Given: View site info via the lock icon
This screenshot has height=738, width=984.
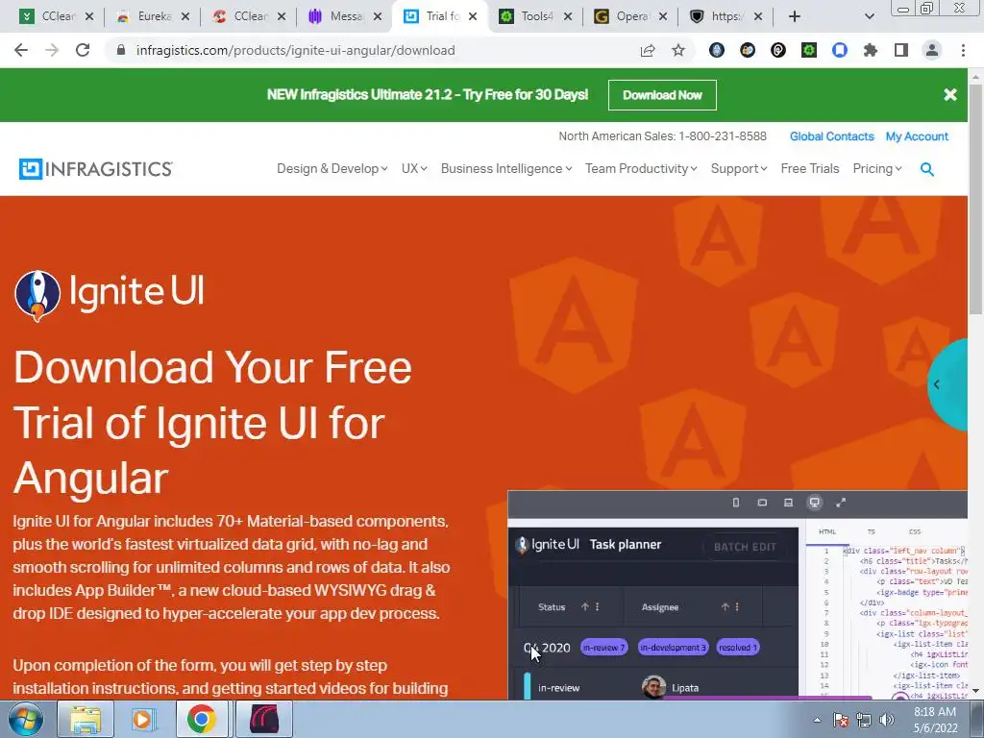Looking at the screenshot, I should pos(121,50).
